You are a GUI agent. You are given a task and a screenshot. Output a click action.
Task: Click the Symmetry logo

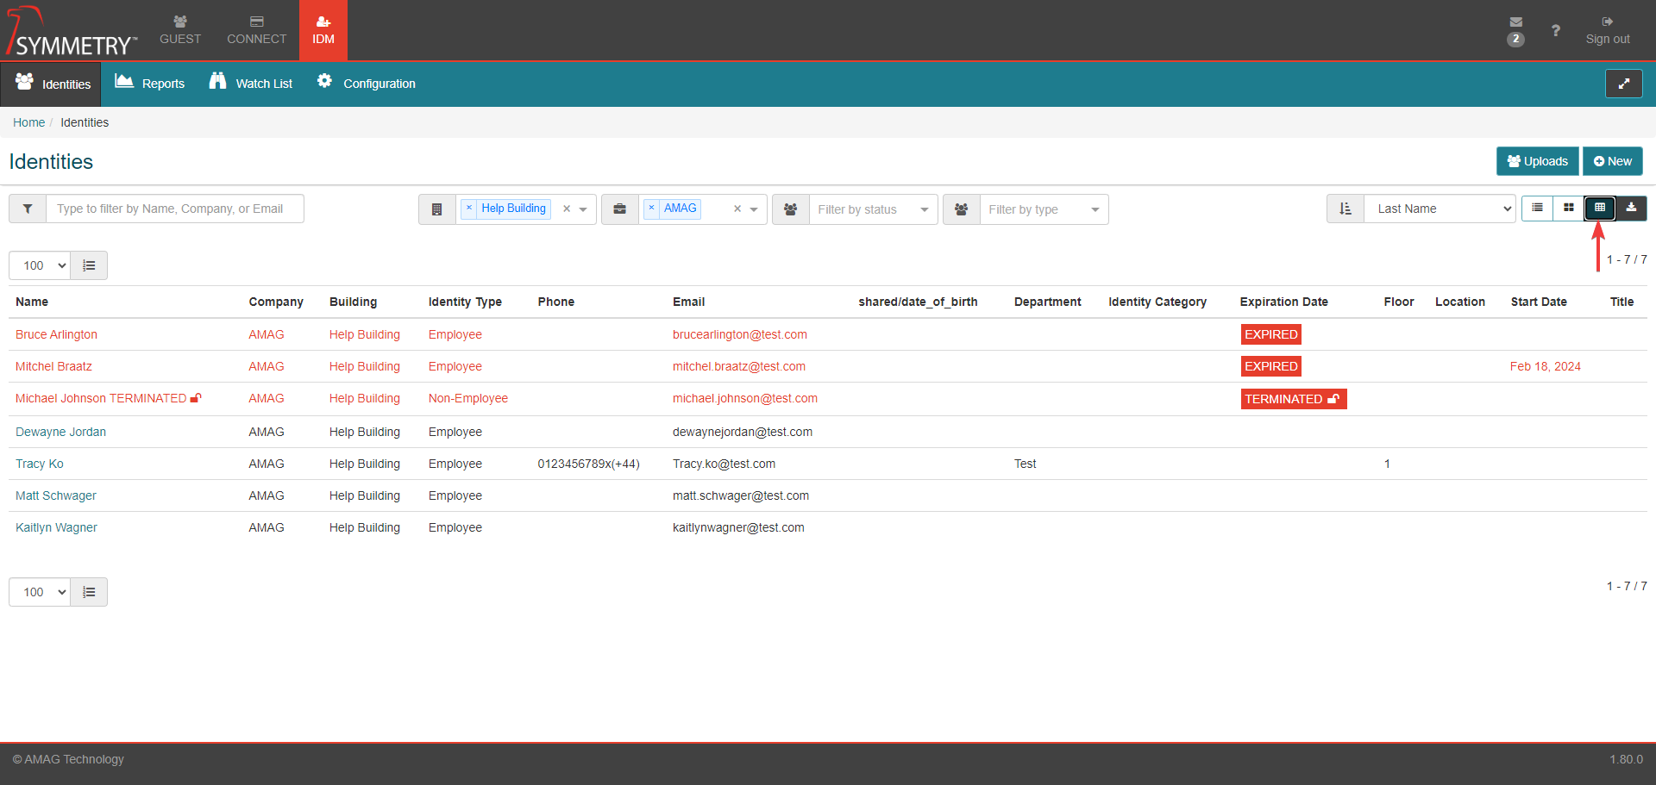[71, 31]
